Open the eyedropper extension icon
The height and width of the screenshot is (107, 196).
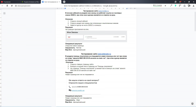(171, 6)
